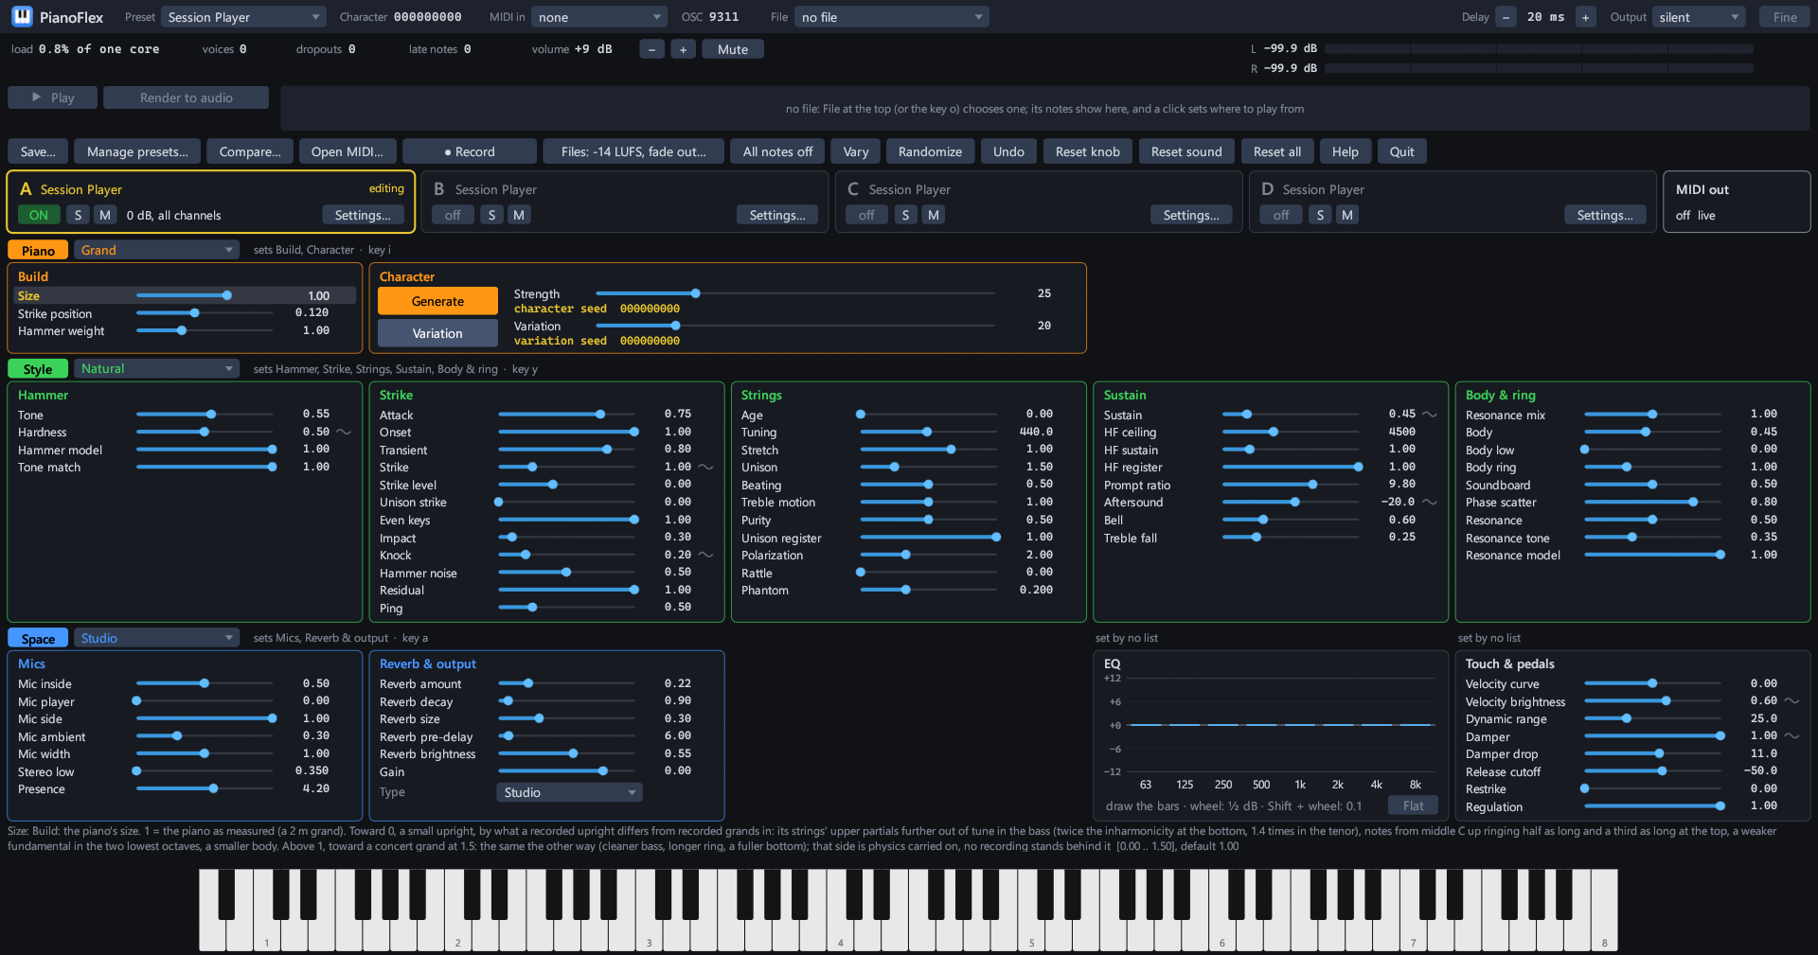Open the Output silent dropdown

point(1700,17)
